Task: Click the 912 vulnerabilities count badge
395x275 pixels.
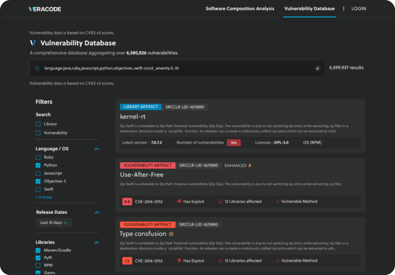Action: coord(233,143)
